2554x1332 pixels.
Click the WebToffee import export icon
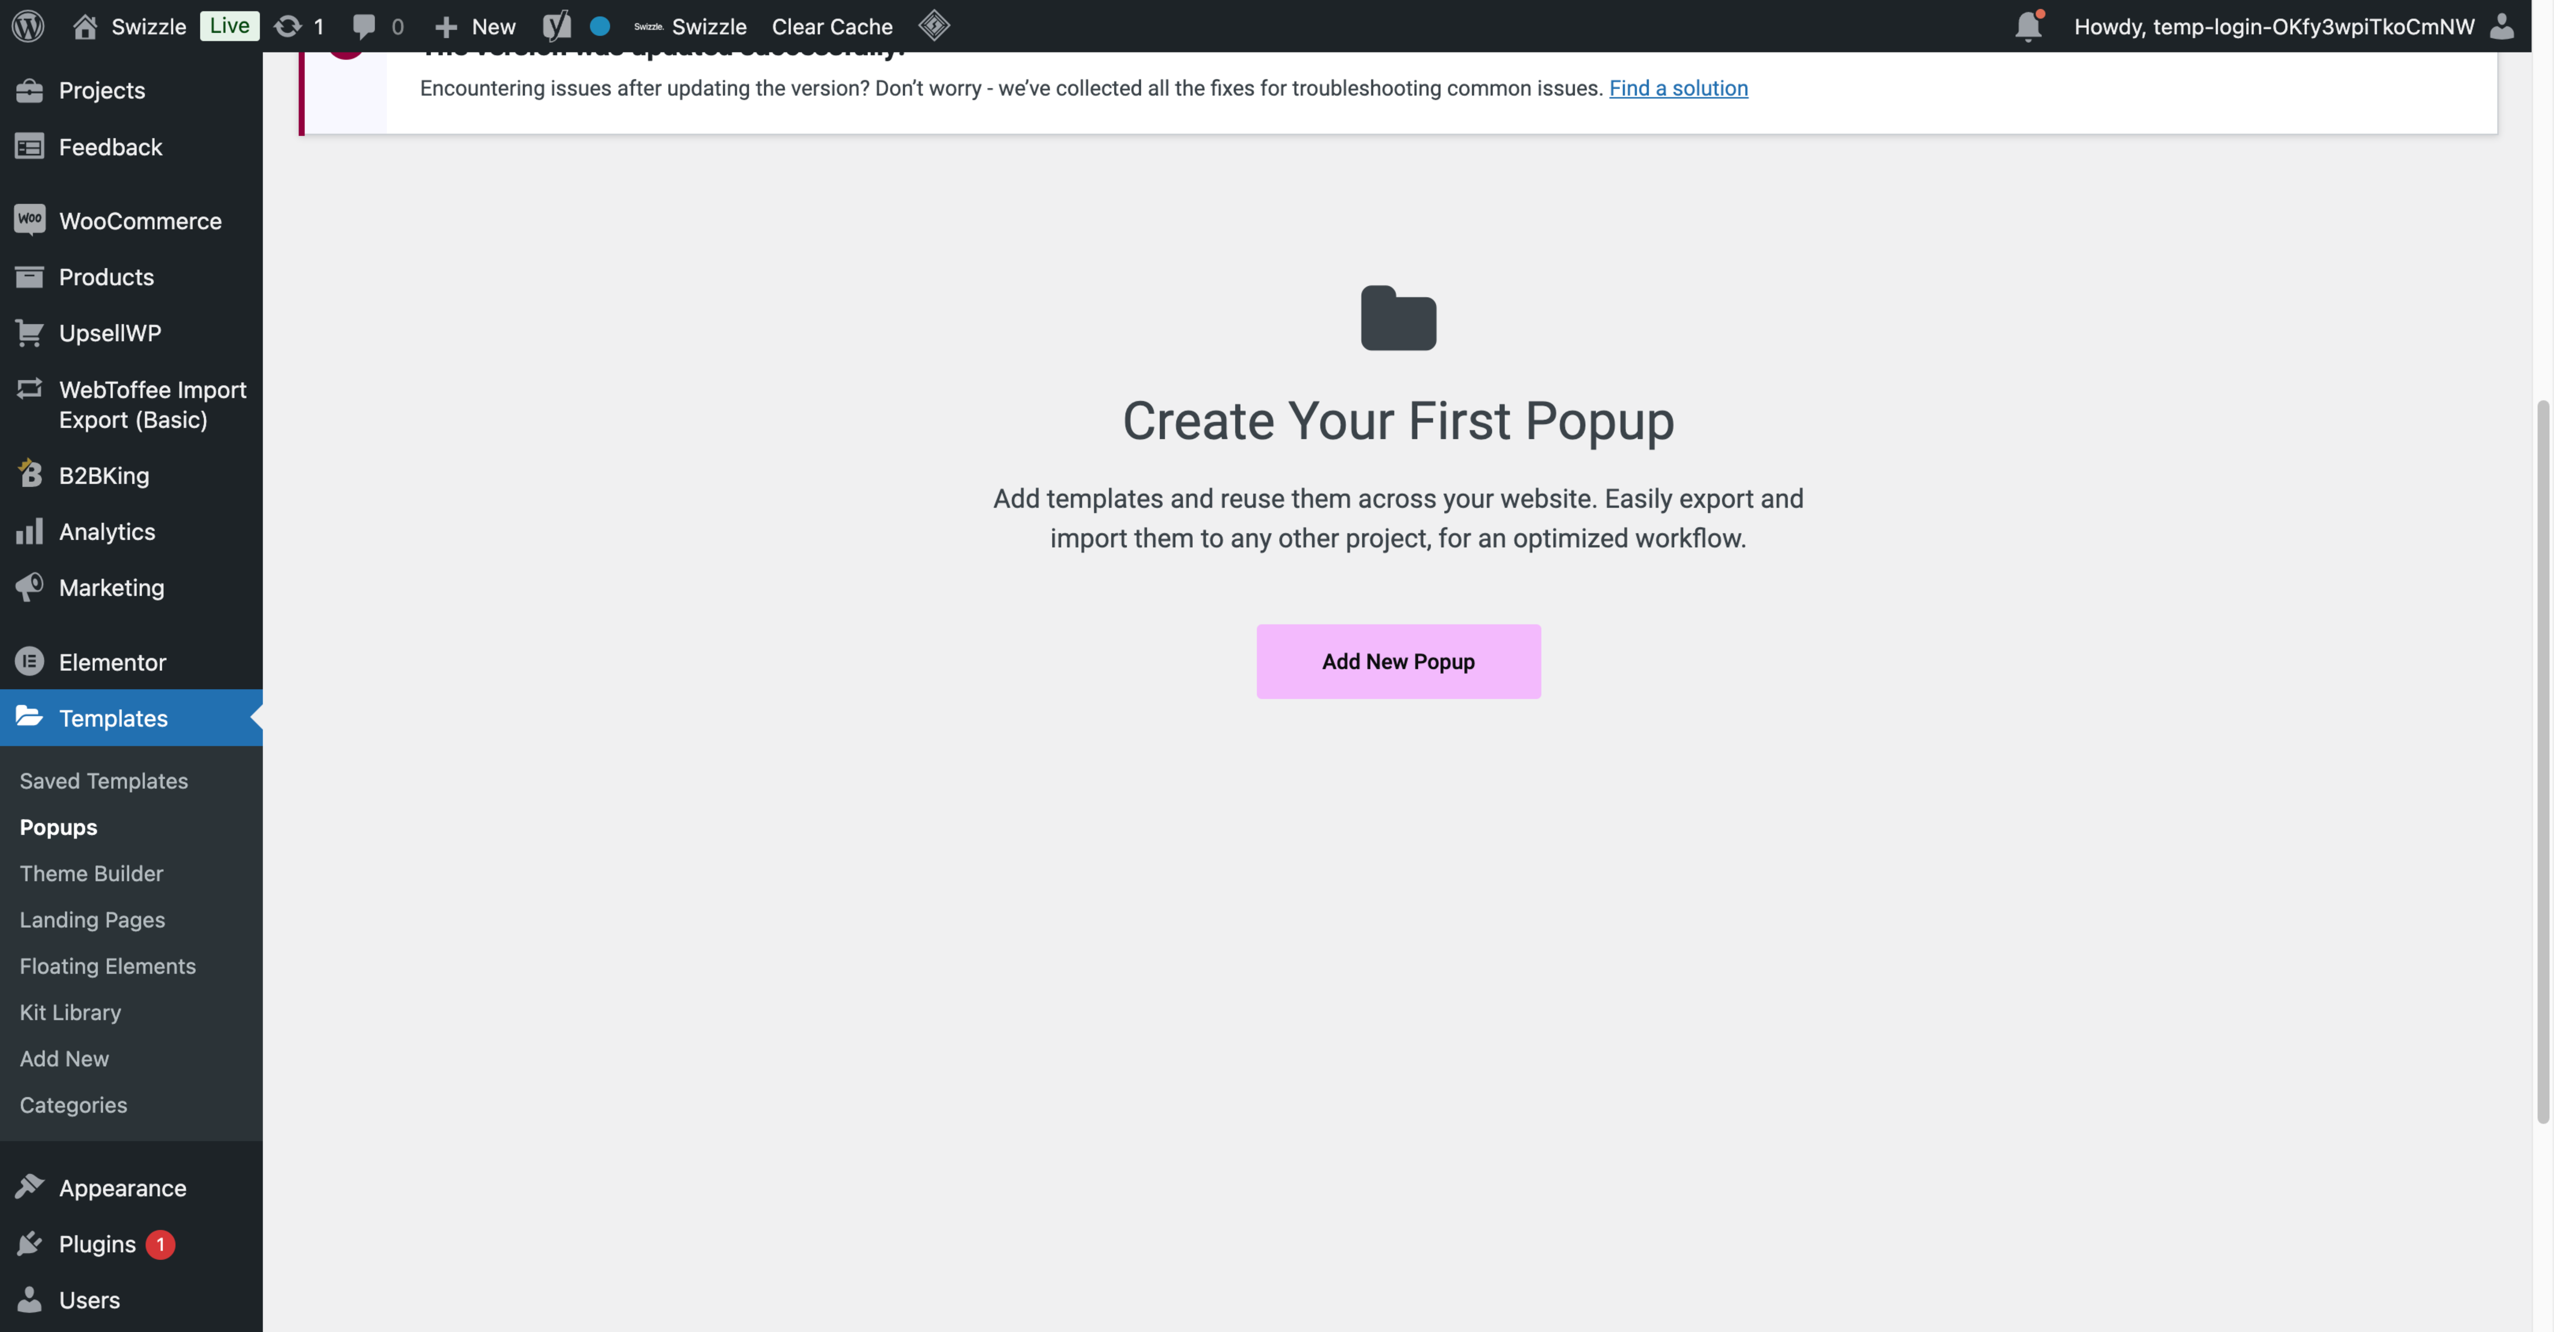point(30,389)
